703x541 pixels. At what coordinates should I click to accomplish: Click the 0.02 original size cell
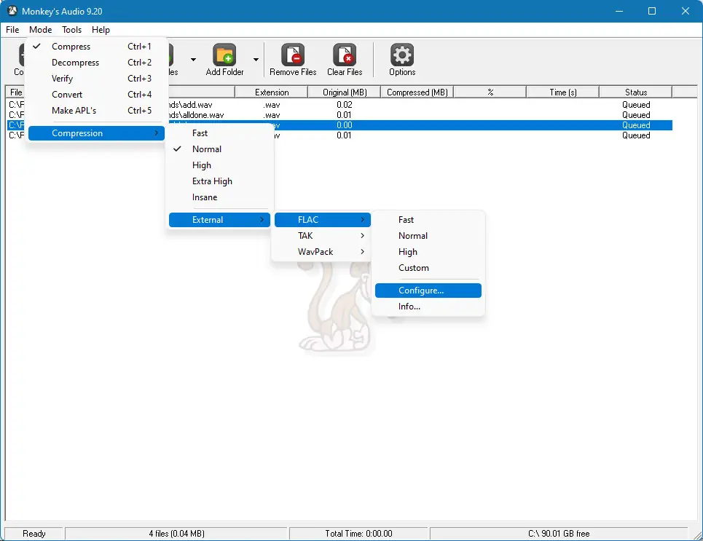click(x=345, y=105)
